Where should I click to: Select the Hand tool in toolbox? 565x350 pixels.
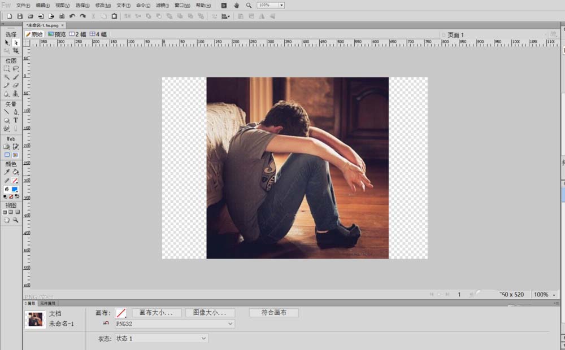[x=6, y=220]
